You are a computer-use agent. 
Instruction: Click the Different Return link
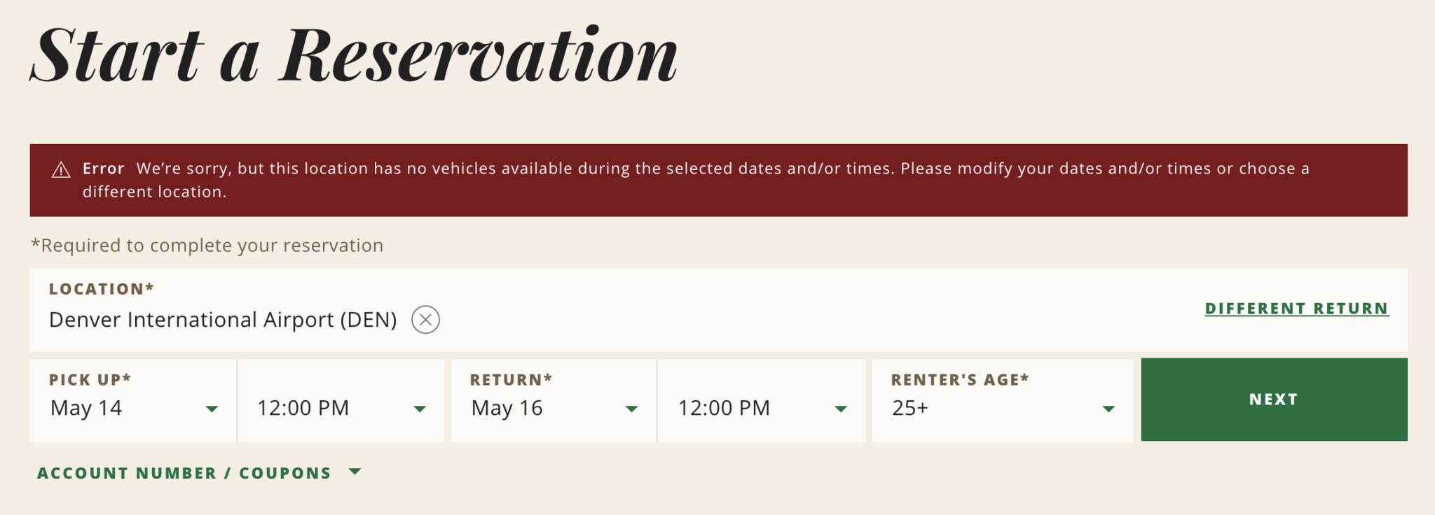pos(1296,309)
